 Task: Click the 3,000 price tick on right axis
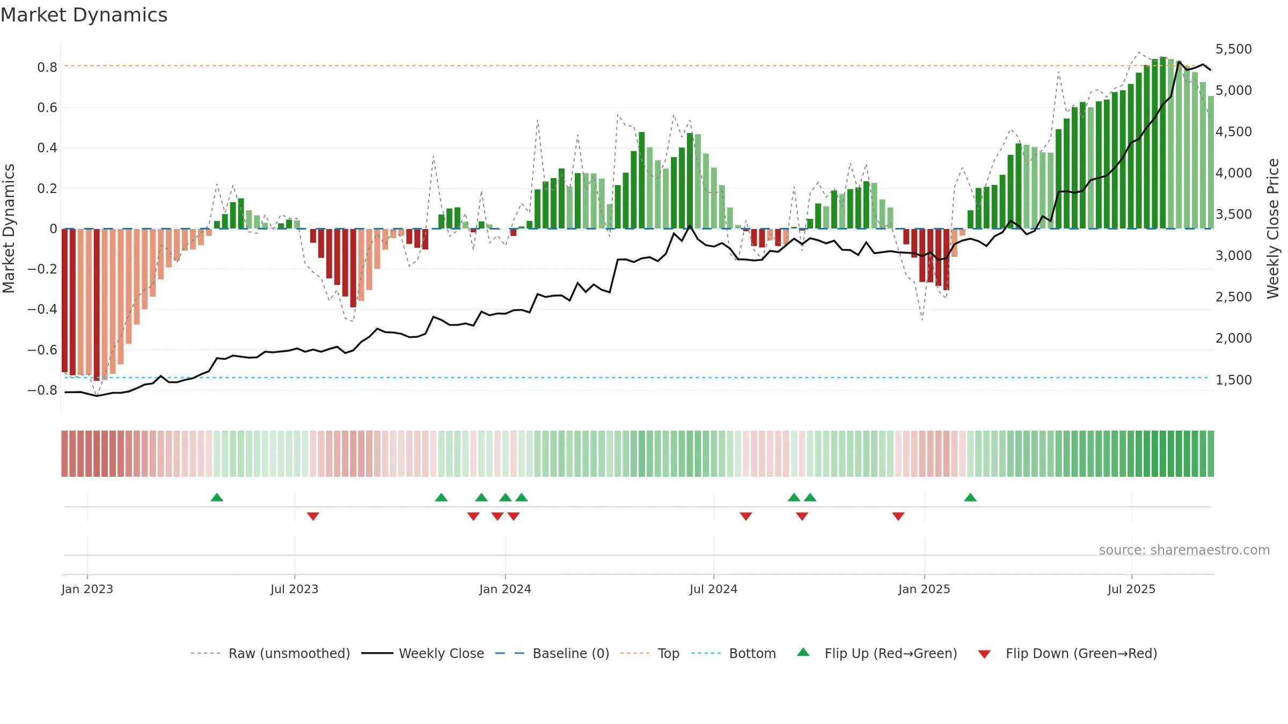pos(1234,255)
